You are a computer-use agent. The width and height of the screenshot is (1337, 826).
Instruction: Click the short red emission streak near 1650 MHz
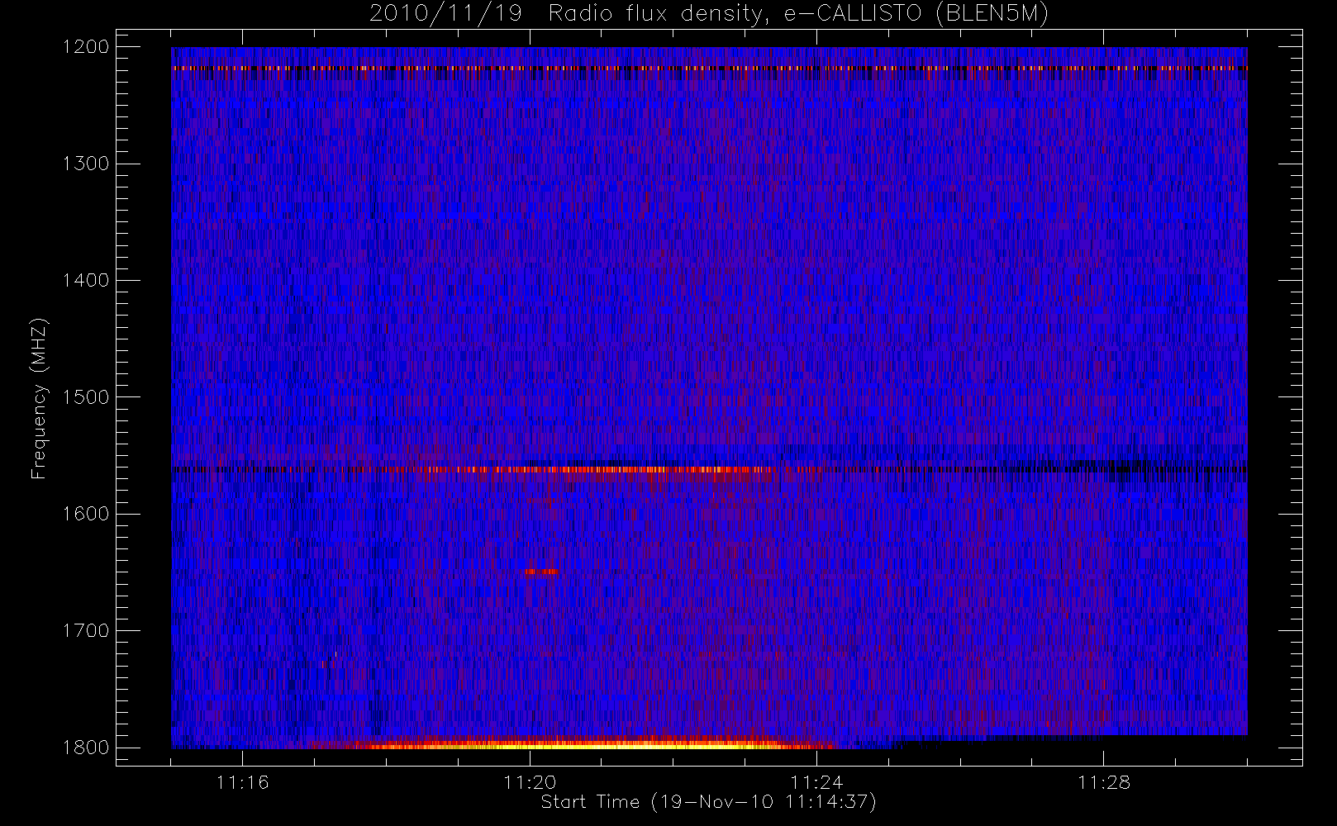pos(542,572)
